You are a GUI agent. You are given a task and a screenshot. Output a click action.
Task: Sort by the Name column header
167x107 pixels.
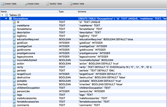(x=29, y=12)
